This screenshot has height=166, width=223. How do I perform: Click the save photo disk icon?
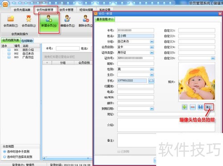point(201,107)
